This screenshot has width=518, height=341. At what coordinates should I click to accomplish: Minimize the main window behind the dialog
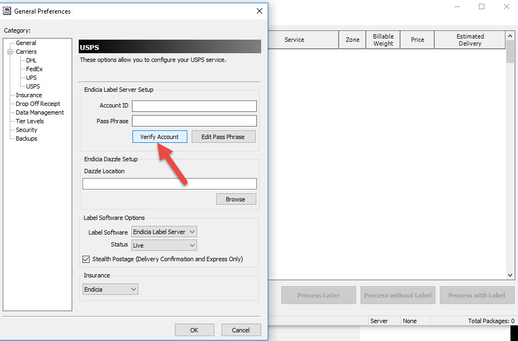[x=457, y=7]
